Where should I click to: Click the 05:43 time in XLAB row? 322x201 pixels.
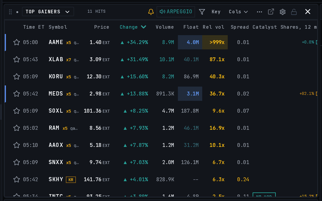(x=31, y=59)
